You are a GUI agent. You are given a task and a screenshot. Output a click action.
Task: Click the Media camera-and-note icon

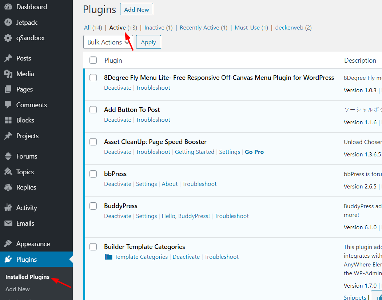8,74
